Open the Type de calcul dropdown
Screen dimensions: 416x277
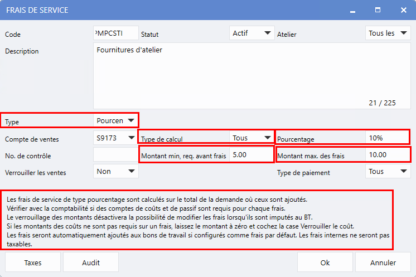tap(251, 138)
